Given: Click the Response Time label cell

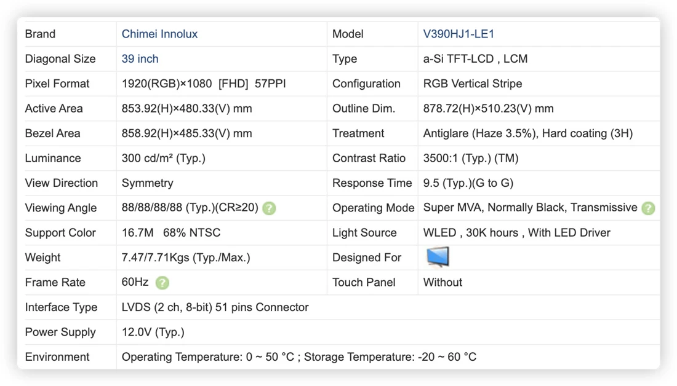Looking at the screenshot, I should point(372,183).
